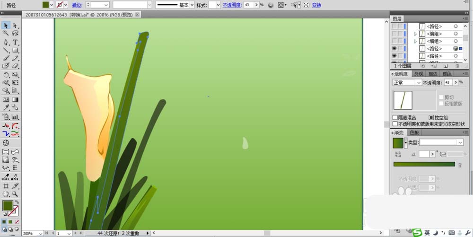Show the first <编组> row
Image resolution: width=473 pixels, height=237 pixels.
pyautogui.click(x=394, y=34)
